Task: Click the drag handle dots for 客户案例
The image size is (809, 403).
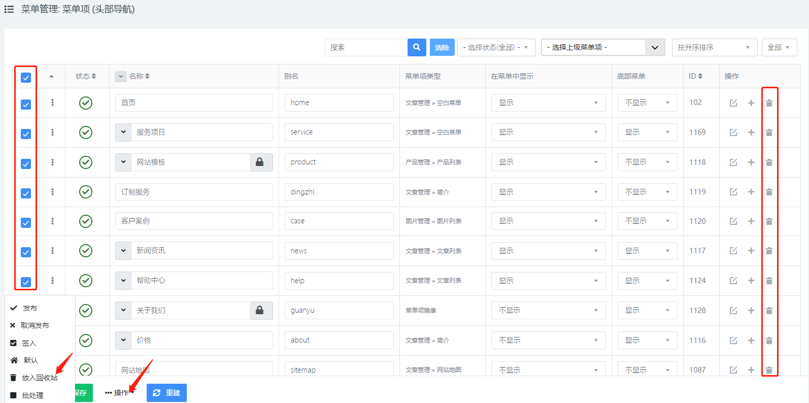Action: coord(52,221)
